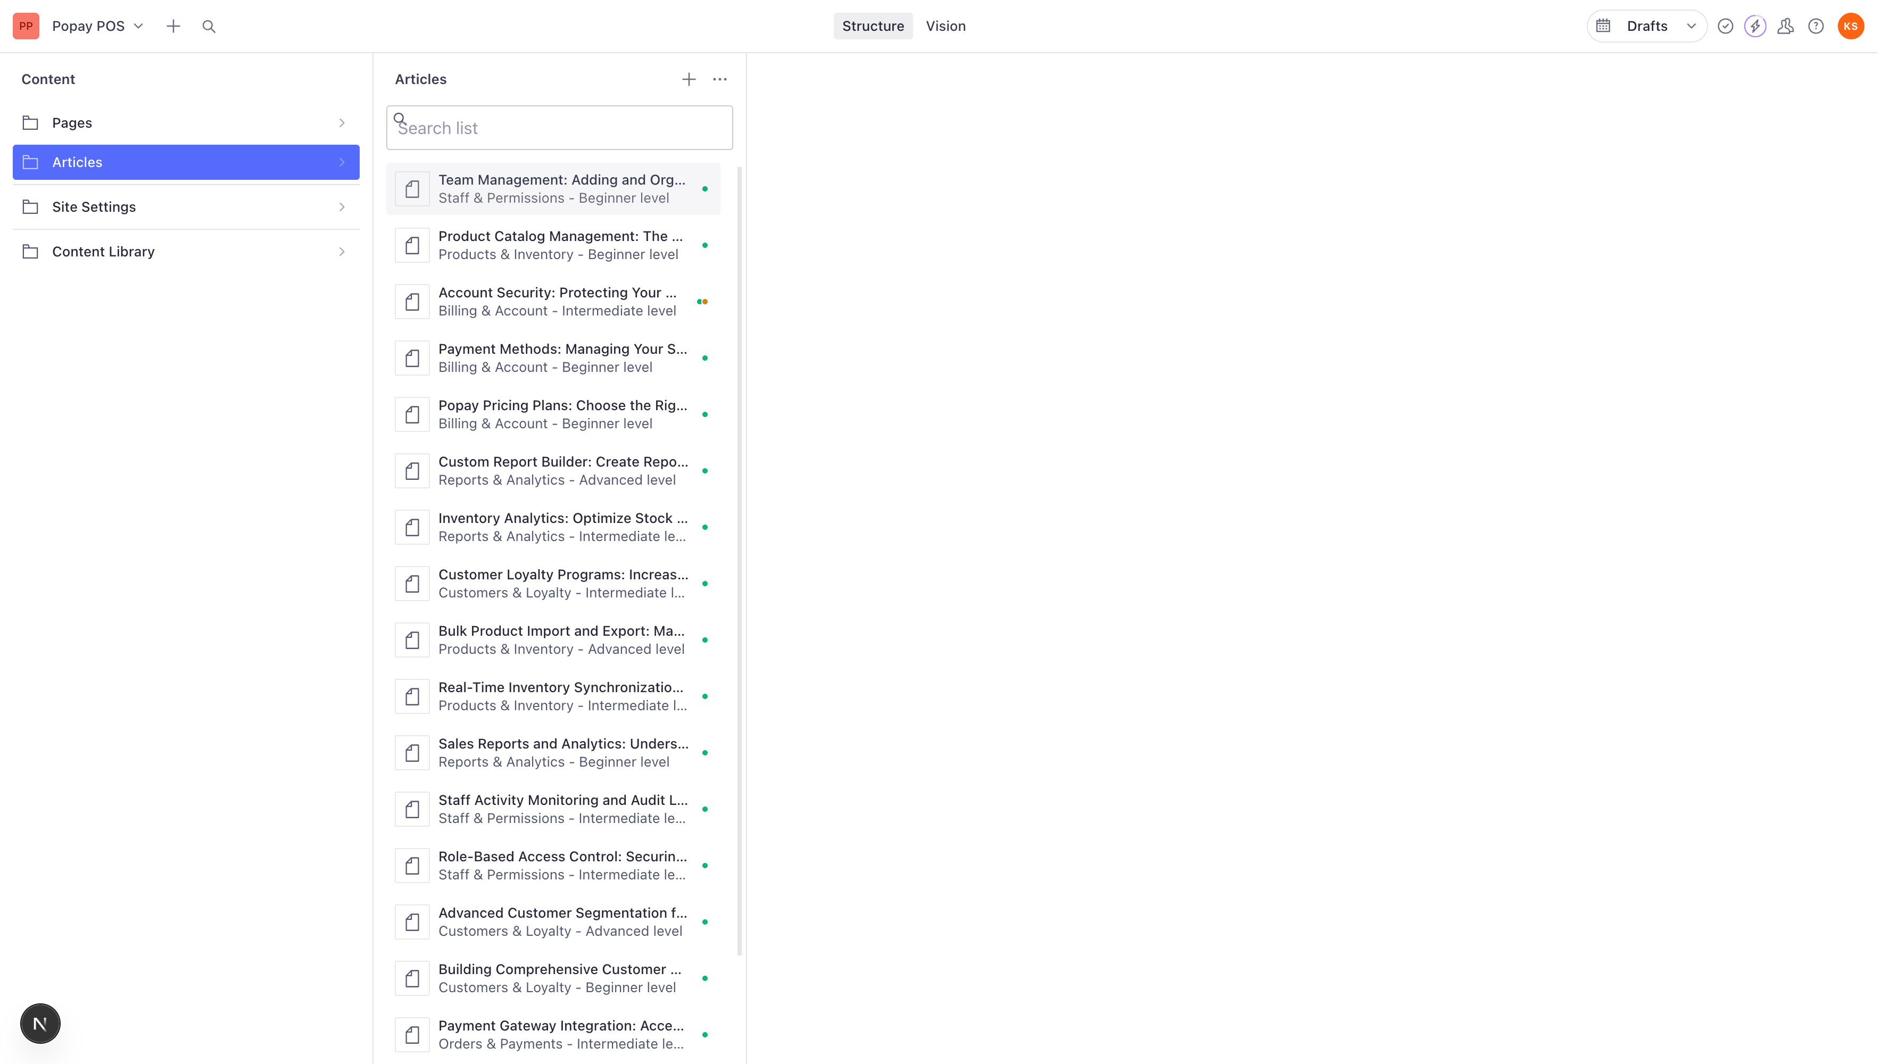
Task: Expand the Site Settings chevron arrow
Action: click(342, 207)
